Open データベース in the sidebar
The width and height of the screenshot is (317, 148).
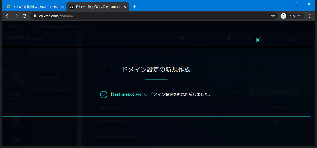tap(16, 122)
